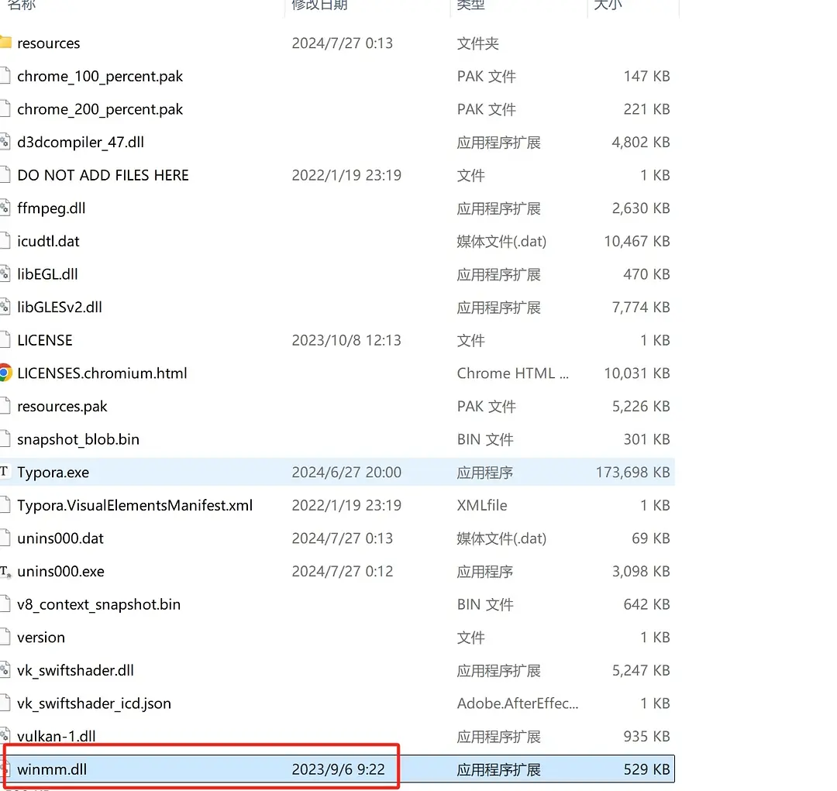Image resolution: width=837 pixels, height=791 pixels.
Task: Select the resources folder icon
Action: click(x=5, y=42)
